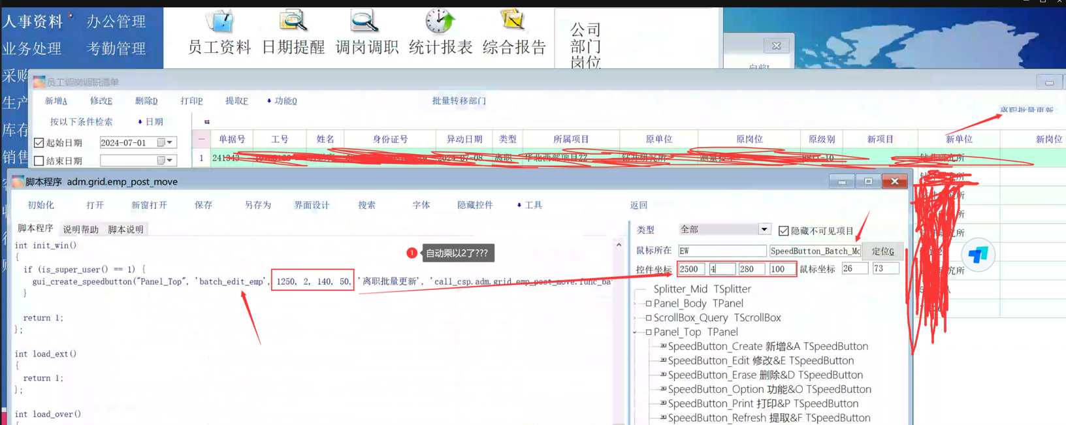
Task: Click the 定位G locate button
Action: pyautogui.click(x=882, y=251)
